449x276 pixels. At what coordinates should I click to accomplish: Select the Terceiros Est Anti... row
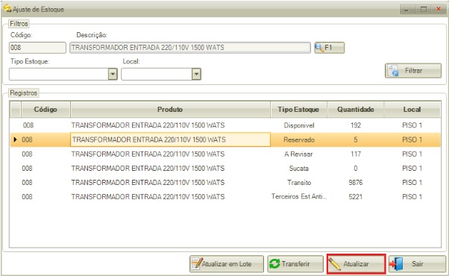[225, 197]
